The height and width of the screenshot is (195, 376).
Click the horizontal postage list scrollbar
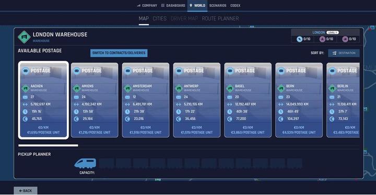click(x=48, y=145)
